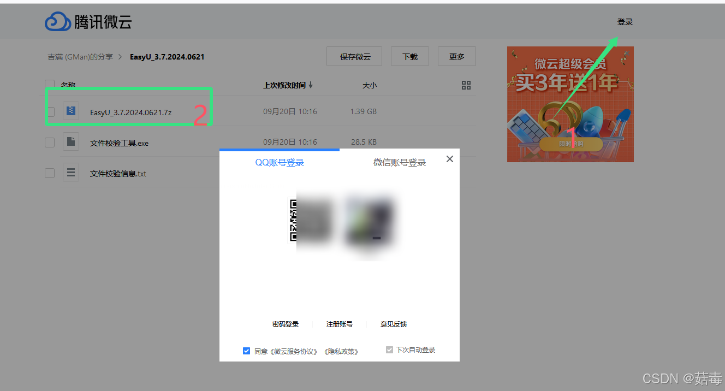Image resolution: width=725 pixels, height=391 pixels.
Task: Open the 文件校验工具.exe file name
Action: point(119,143)
